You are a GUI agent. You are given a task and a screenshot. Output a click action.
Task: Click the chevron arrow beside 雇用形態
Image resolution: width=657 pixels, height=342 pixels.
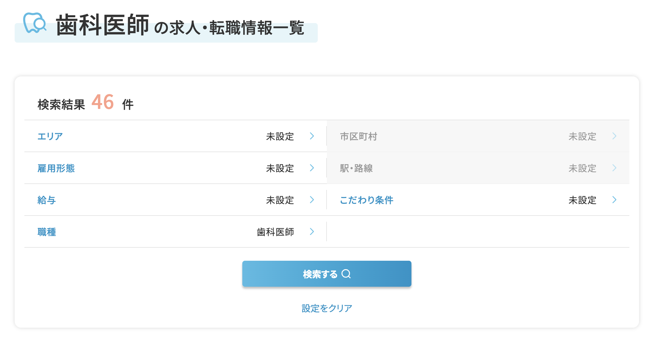pos(312,168)
